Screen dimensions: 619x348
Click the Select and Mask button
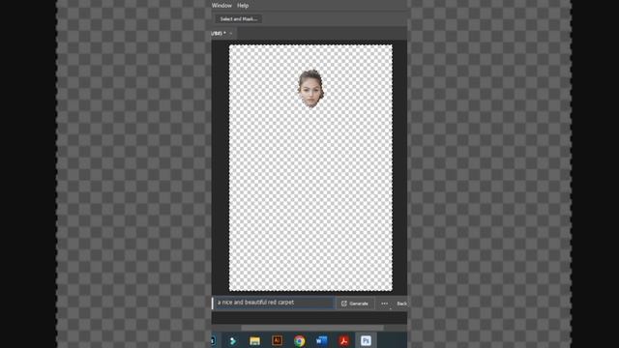click(239, 19)
